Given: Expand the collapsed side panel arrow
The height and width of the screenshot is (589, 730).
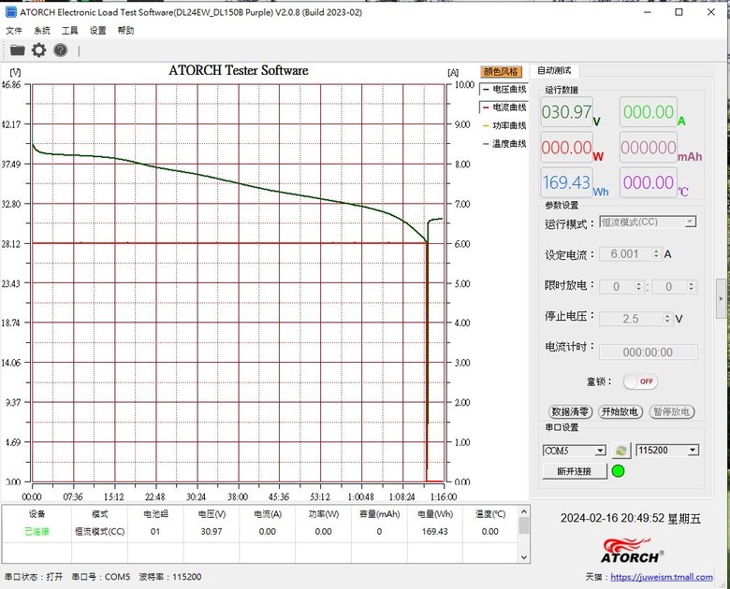Looking at the screenshot, I should click(721, 298).
